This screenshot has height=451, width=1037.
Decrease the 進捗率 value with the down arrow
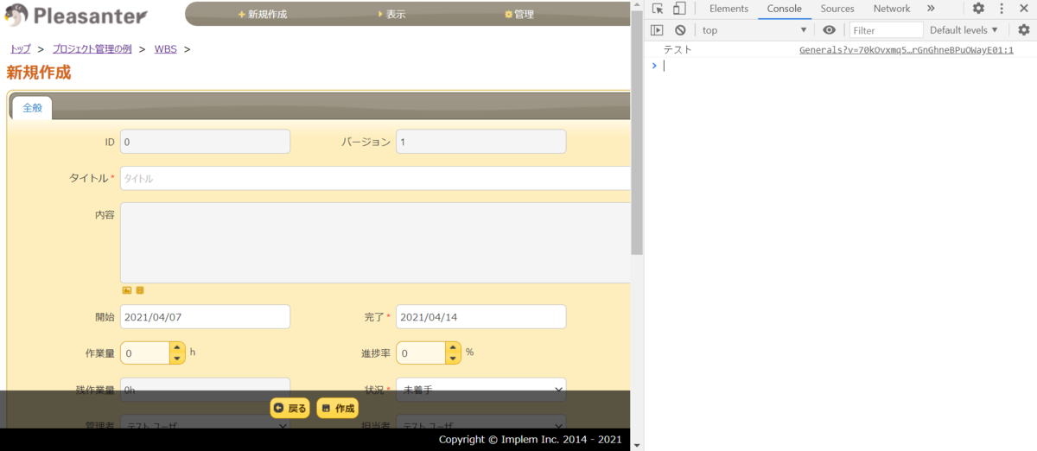pos(453,359)
